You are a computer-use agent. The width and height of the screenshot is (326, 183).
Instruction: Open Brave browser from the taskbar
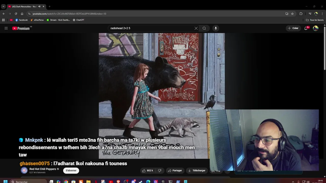point(118,181)
